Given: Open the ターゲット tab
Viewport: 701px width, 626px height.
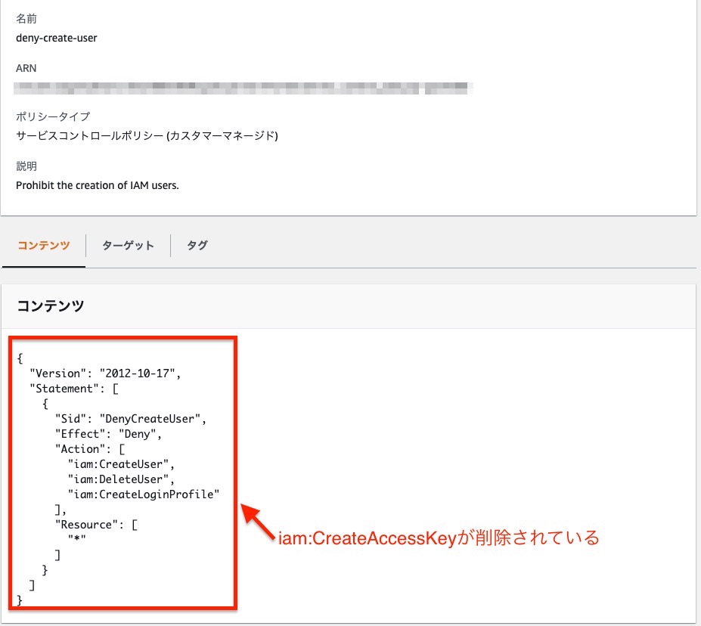Looking at the screenshot, I should [x=127, y=245].
